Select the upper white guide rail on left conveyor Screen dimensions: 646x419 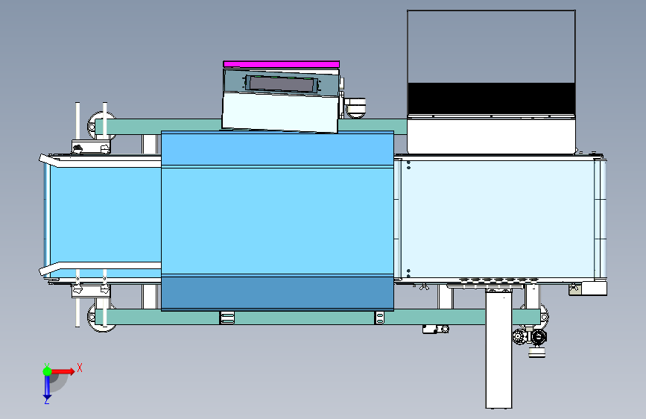click(x=100, y=161)
